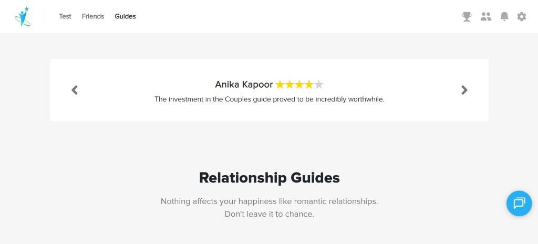Click the Couples guide review text
The width and height of the screenshot is (538, 244).
[270, 100]
